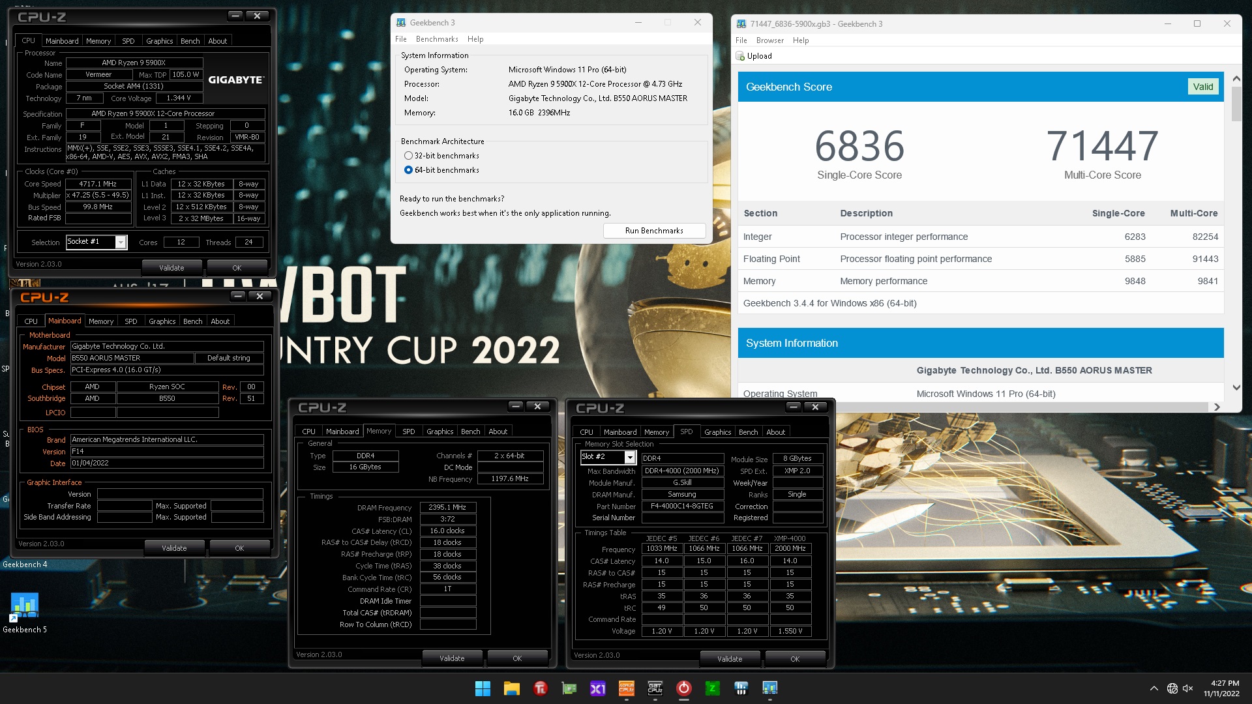The height and width of the screenshot is (704, 1252).
Task: Switch to About tab in CPU-Z CPU window
Action: [218, 41]
